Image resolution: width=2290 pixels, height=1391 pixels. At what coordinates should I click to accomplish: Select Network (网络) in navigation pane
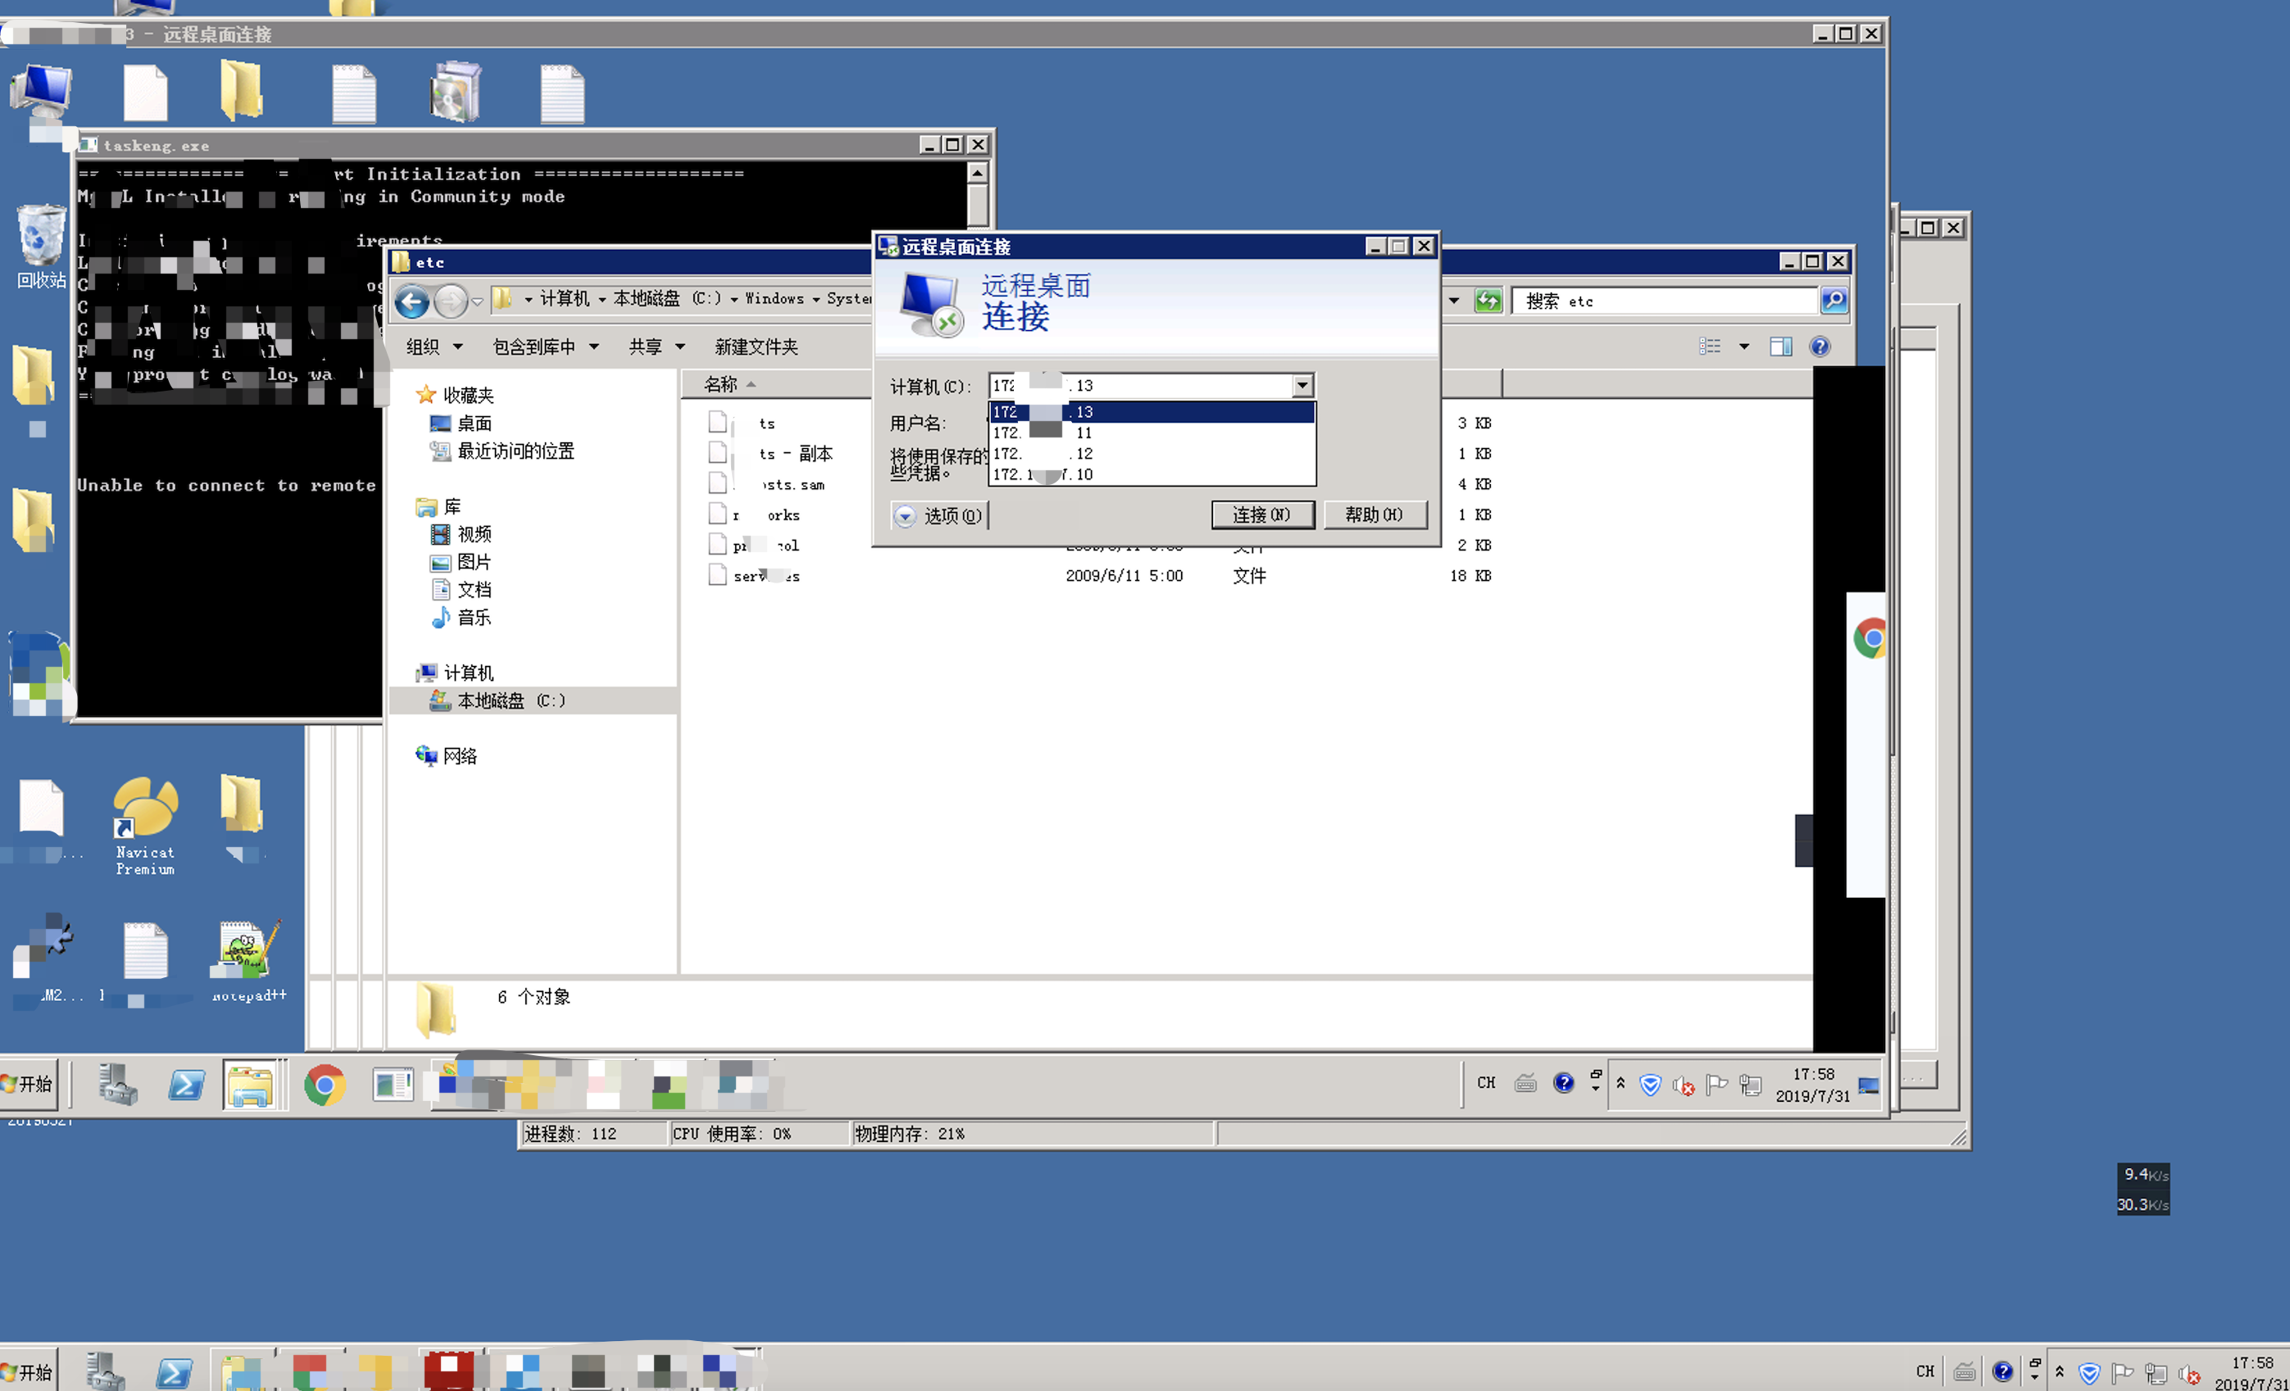pyautogui.click(x=447, y=756)
